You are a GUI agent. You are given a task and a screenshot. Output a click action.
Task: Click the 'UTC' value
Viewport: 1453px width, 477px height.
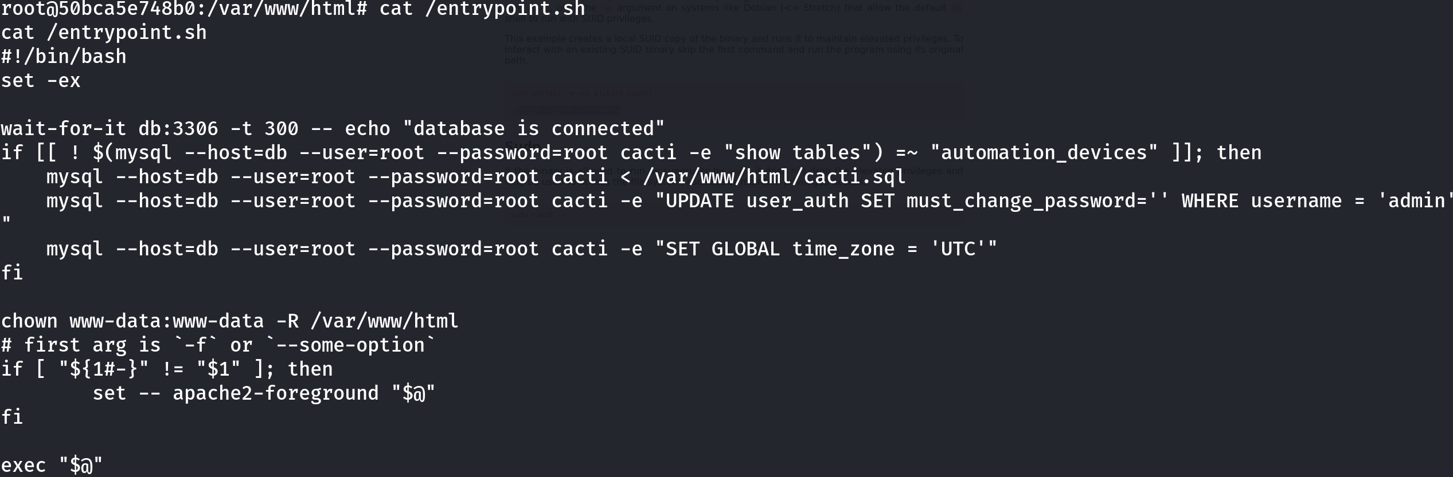[x=958, y=249]
